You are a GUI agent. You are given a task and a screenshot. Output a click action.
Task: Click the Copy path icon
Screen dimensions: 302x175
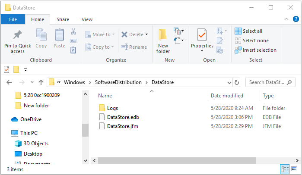pyautogui.click(x=73, y=41)
